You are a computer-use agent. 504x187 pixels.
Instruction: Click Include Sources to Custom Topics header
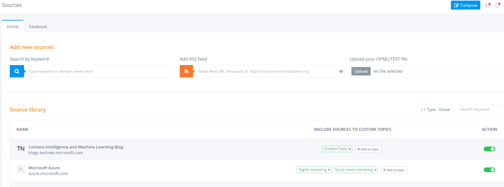[x=353, y=129]
